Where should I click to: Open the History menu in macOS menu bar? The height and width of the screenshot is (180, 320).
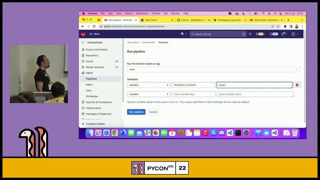pos(128,13)
